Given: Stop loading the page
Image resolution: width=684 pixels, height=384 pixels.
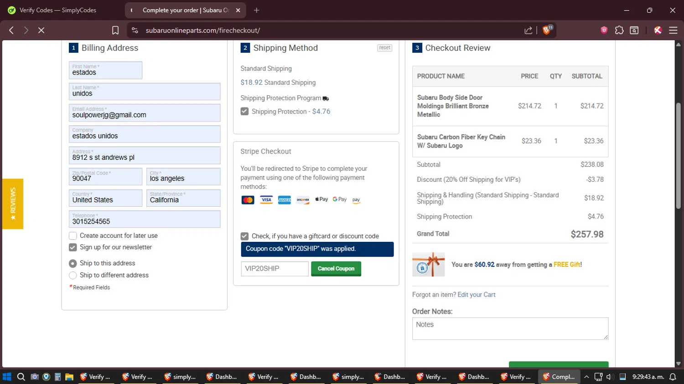Looking at the screenshot, I should 41,30.
